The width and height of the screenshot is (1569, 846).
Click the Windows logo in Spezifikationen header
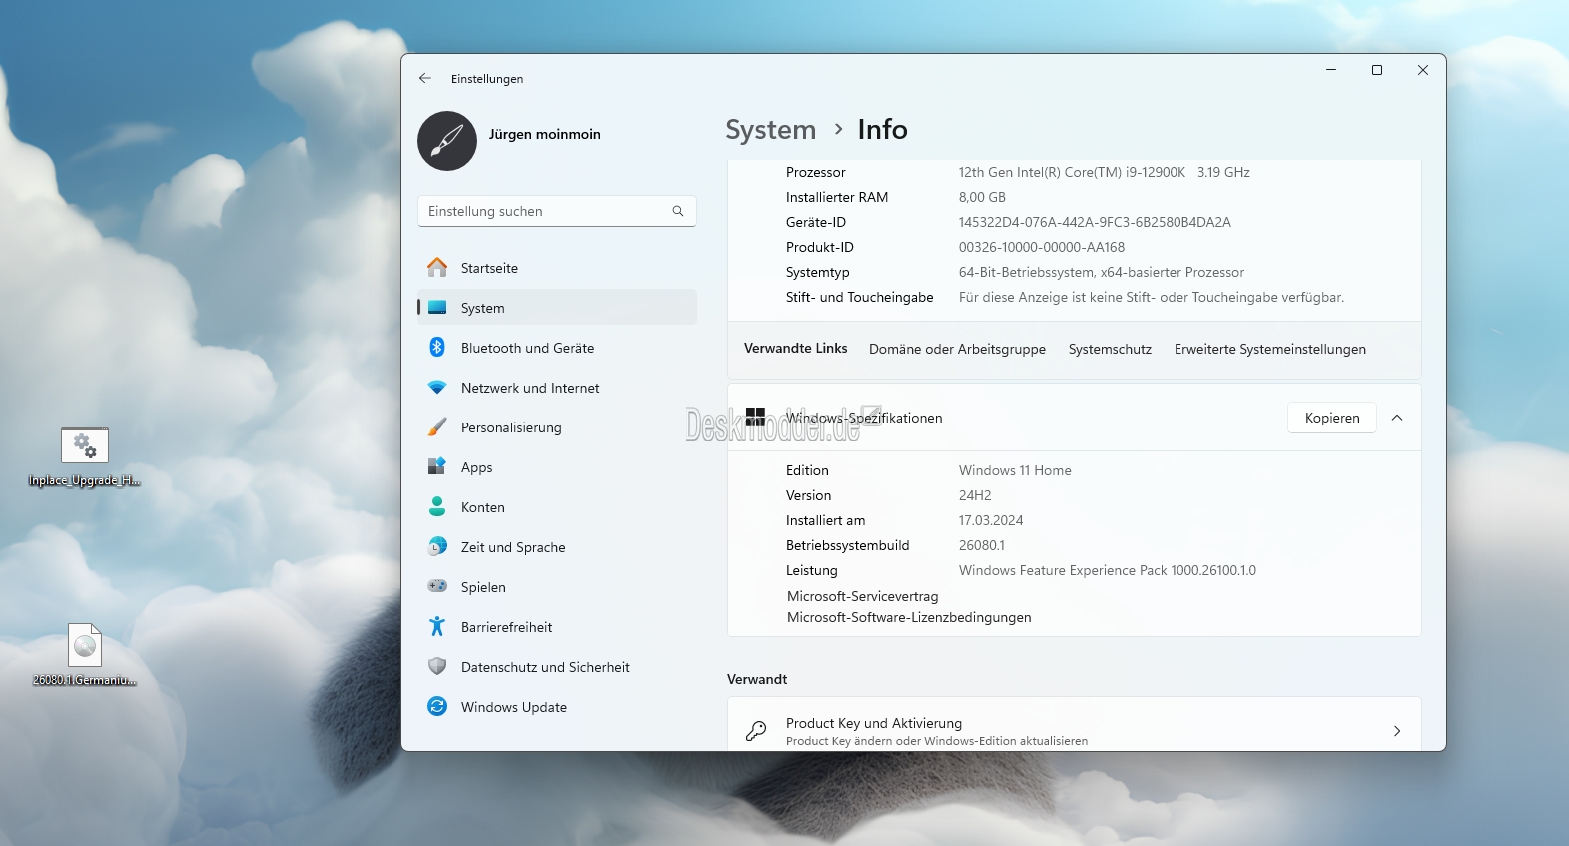755,417
